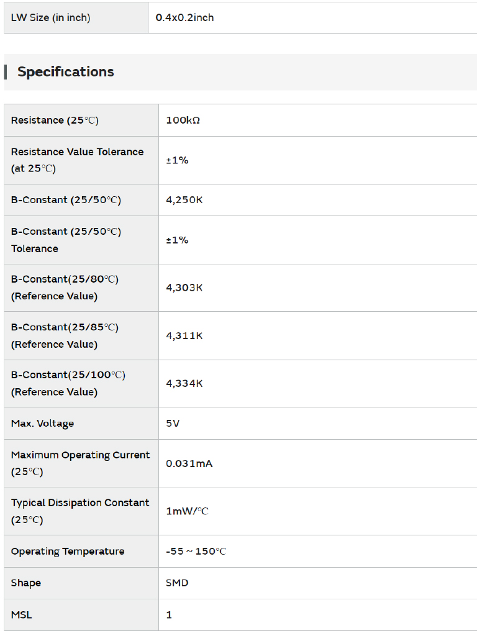Click the B-Constant(25/80℃) Reference Value label

click(x=65, y=288)
